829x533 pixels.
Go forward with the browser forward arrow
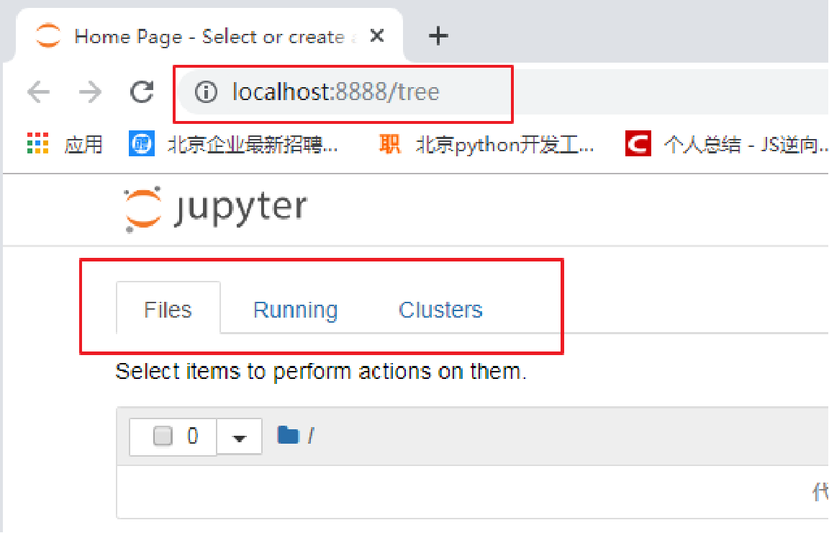(90, 92)
